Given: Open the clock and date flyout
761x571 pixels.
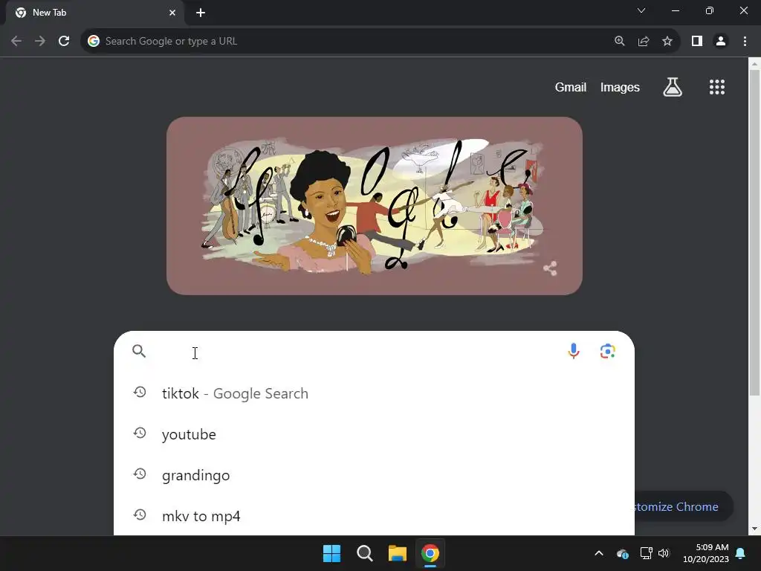Looking at the screenshot, I should (x=706, y=553).
